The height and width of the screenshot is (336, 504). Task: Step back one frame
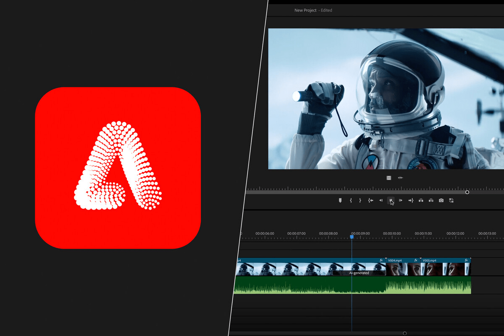[x=381, y=201]
